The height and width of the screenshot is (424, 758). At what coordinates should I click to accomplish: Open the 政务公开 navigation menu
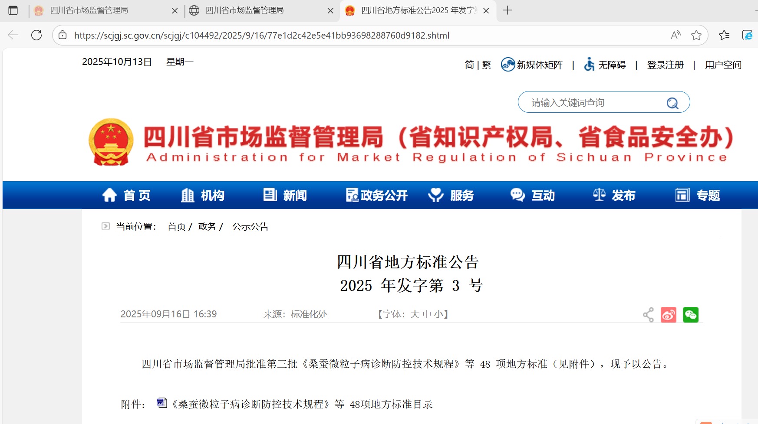point(377,196)
